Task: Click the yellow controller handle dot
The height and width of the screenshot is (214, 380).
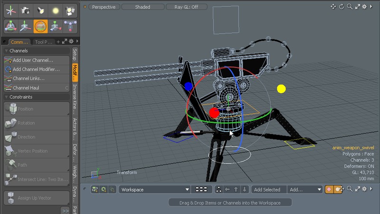Action: [281, 89]
